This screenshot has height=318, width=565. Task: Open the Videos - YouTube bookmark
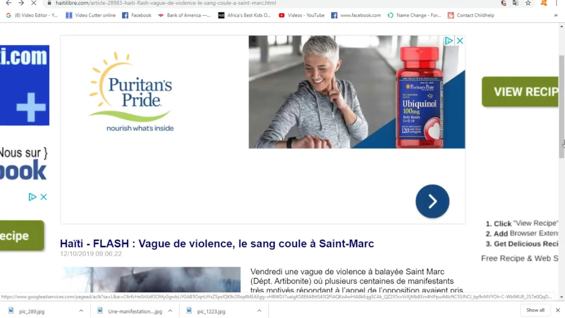tap(301, 15)
